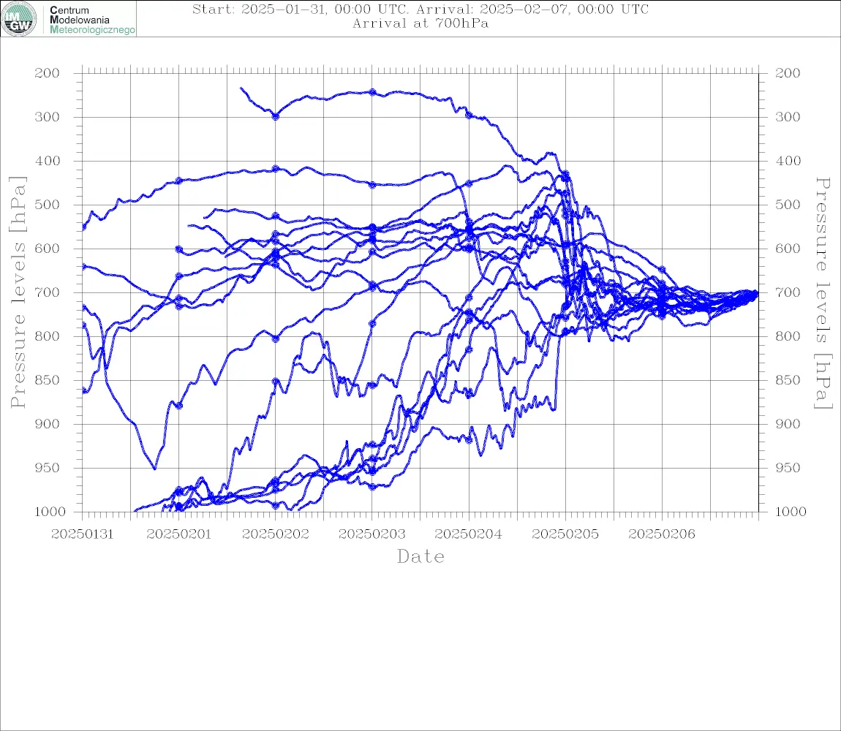Click the left axis 850 label
This screenshot has width=841, height=731.
pyautogui.click(x=48, y=380)
